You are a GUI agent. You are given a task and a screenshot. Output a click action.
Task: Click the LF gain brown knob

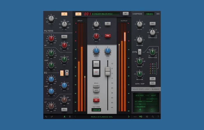pos(51,106)
